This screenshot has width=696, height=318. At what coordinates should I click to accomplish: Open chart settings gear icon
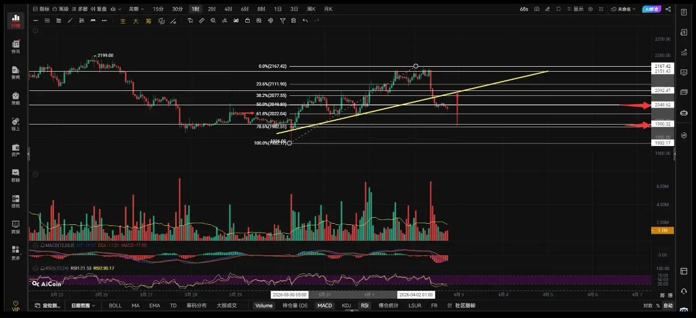pos(590,9)
